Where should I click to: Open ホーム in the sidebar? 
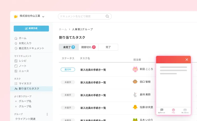pos(22,38)
